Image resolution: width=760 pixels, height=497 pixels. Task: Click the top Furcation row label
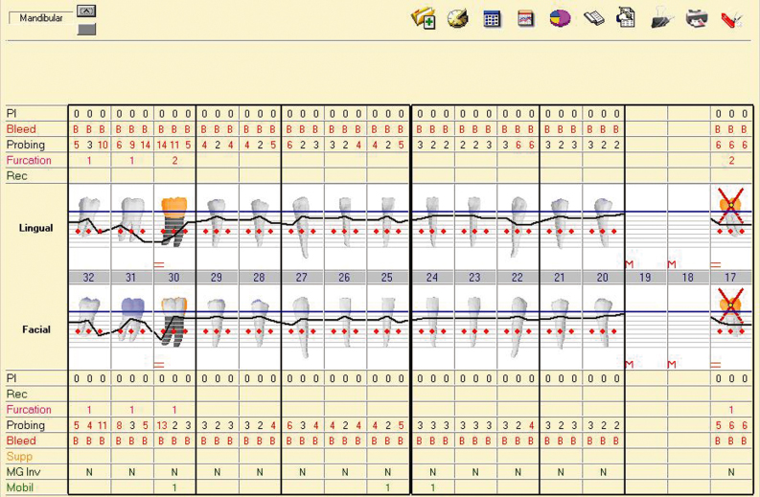(x=28, y=161)
